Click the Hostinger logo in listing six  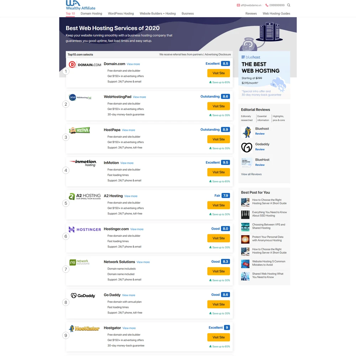[x=85, y=229]
